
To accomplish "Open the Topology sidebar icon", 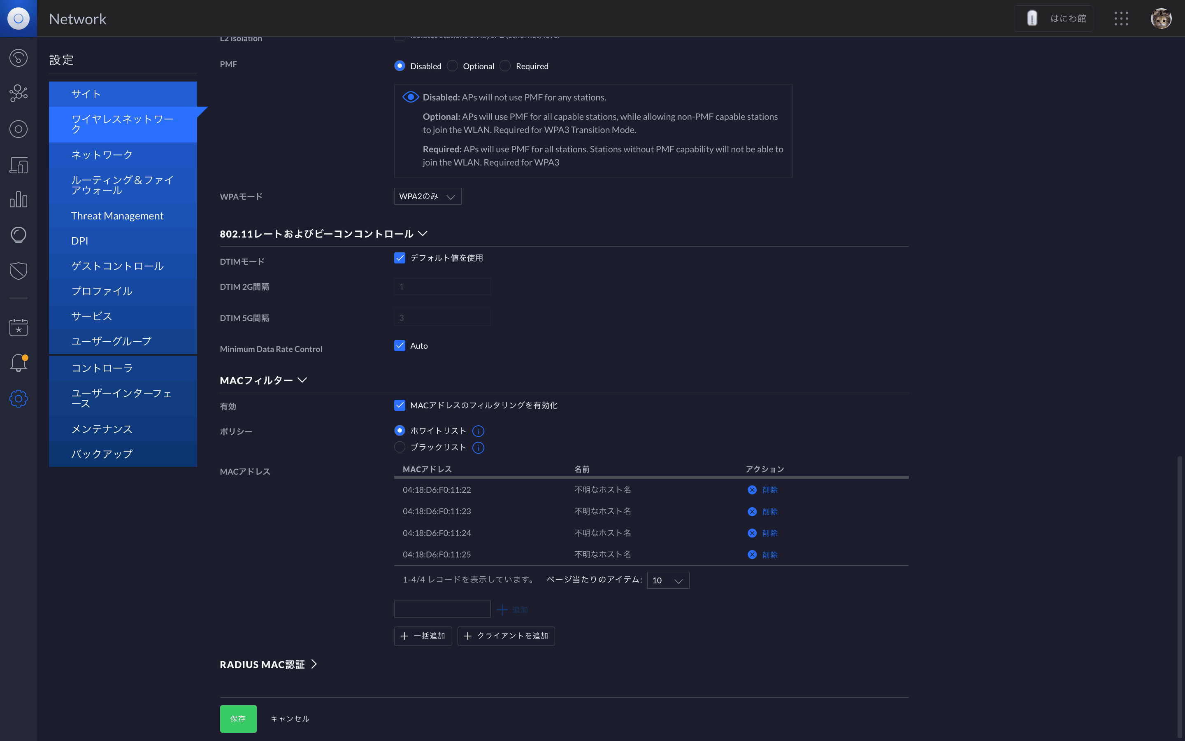I will coord(18,93).
